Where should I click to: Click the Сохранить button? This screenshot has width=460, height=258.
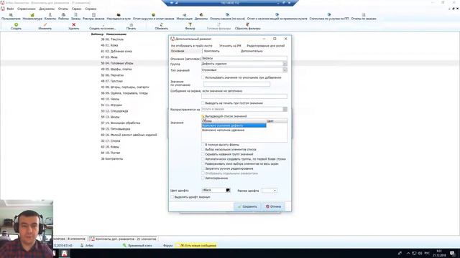(x=247, y=206)
